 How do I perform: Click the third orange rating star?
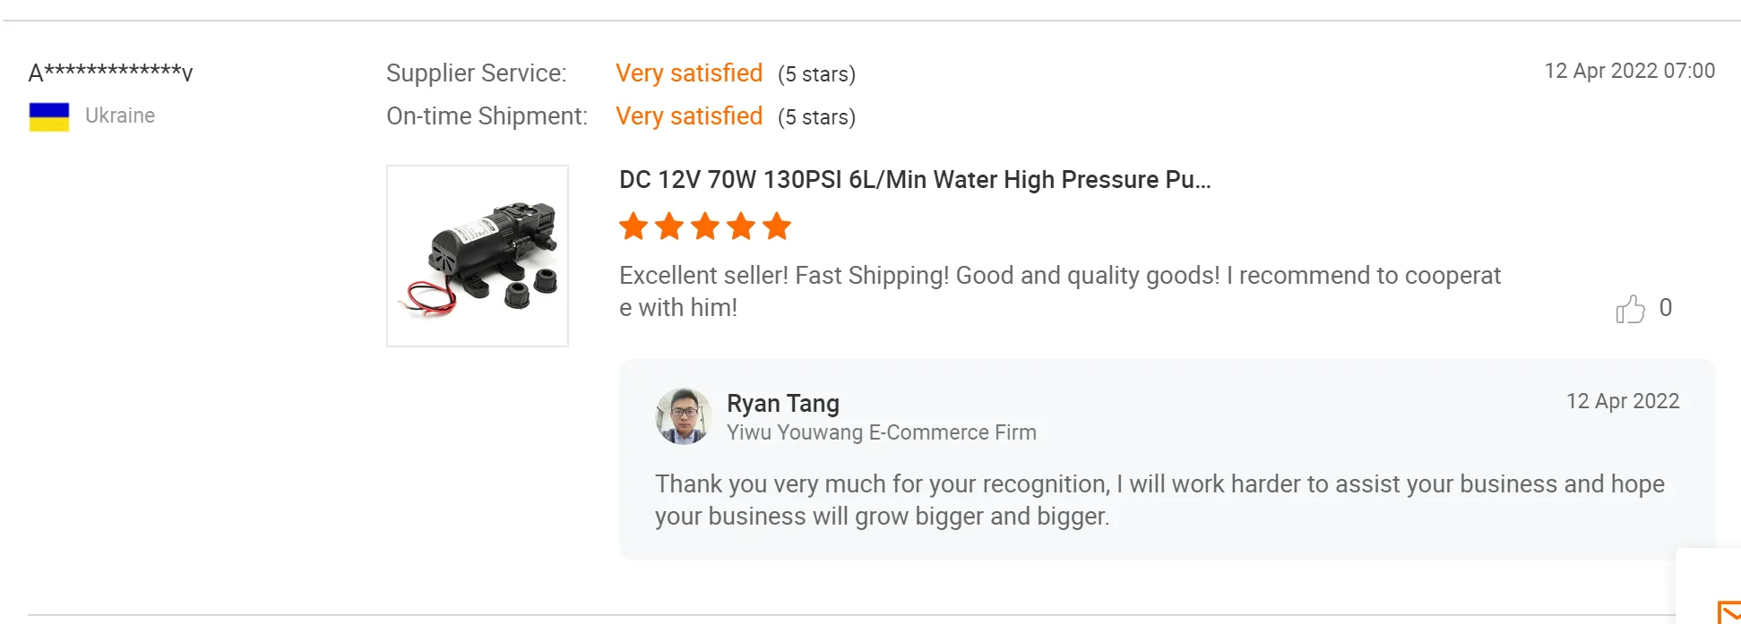tap(705, 227)
